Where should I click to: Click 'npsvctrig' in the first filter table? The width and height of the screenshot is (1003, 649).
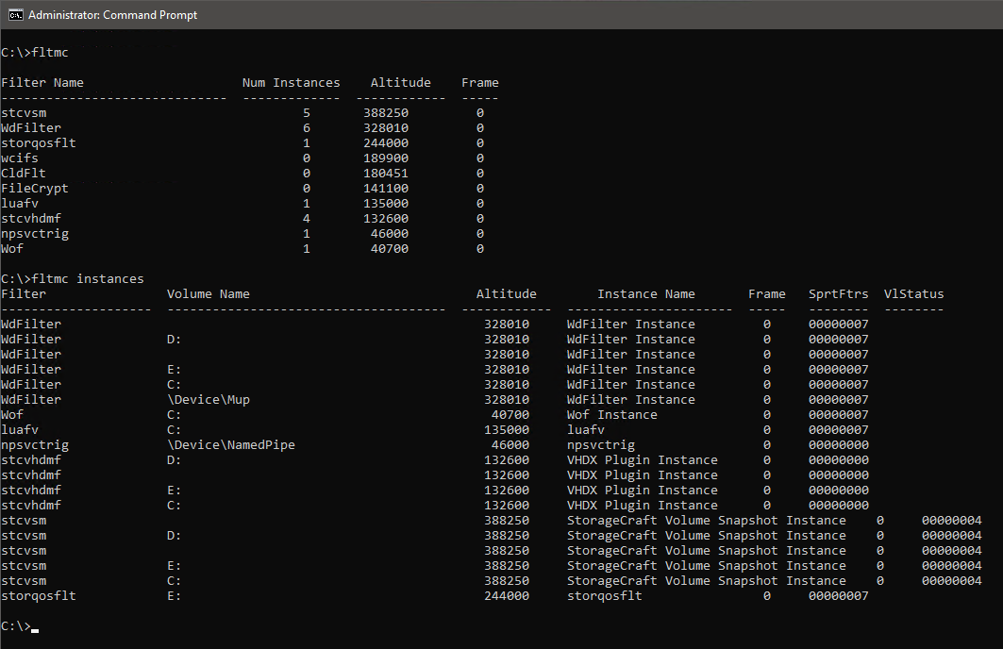(35, 234)
